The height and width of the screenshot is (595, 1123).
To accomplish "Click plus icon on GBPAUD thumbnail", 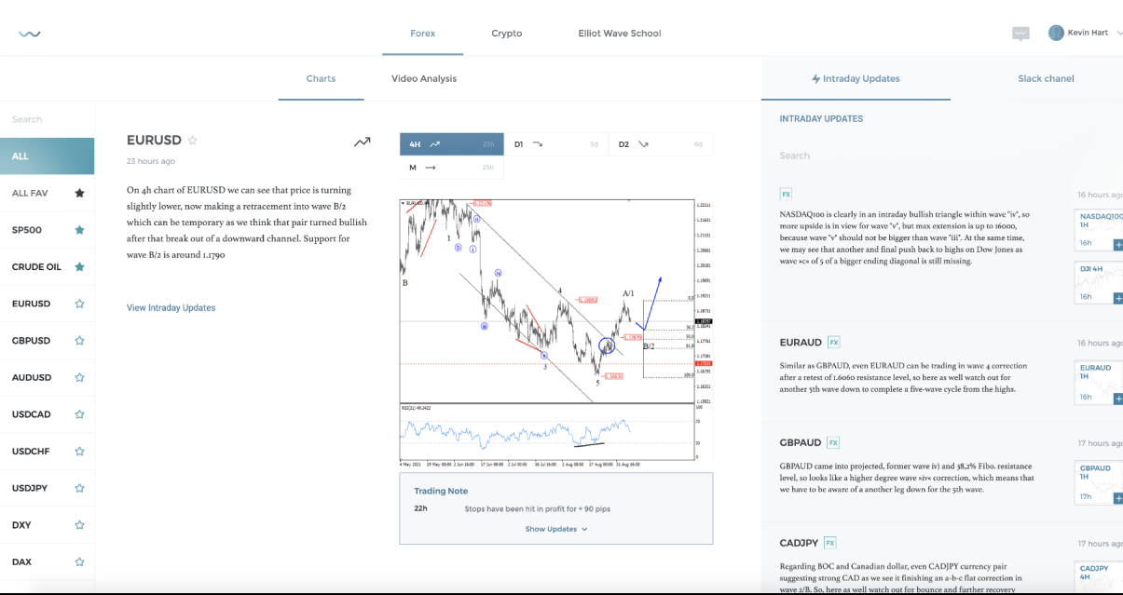I will (x=1117, y=498).
